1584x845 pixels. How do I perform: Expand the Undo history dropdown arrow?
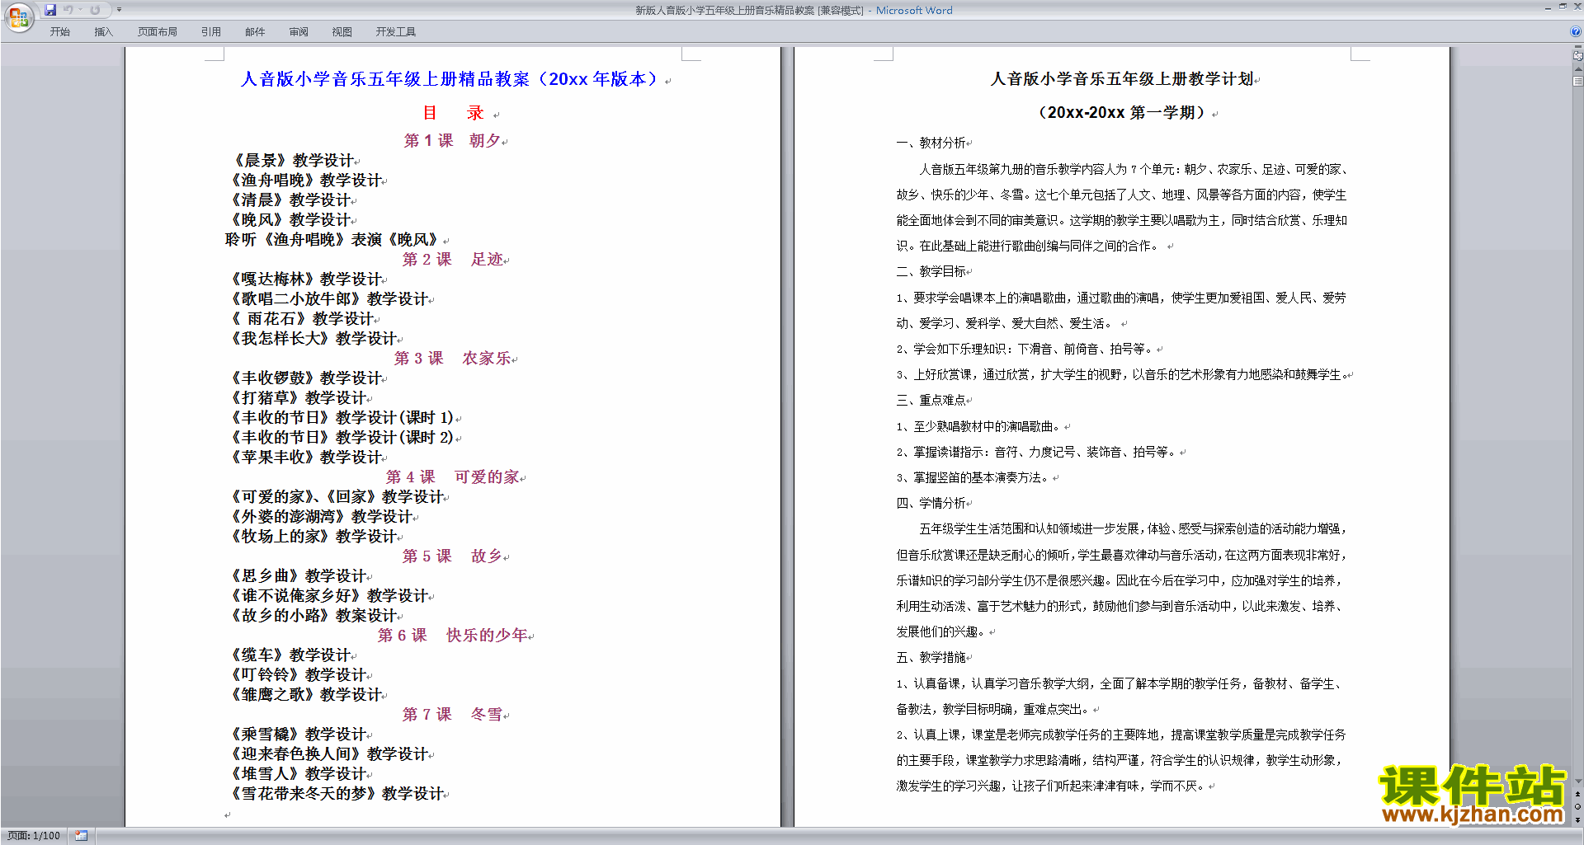(80, 10)
